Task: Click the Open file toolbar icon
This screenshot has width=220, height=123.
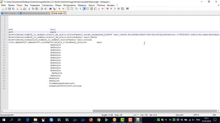Action: 6,9
